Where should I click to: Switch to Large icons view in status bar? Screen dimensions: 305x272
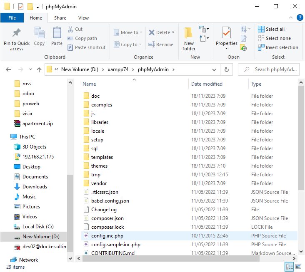click(298, 267)
